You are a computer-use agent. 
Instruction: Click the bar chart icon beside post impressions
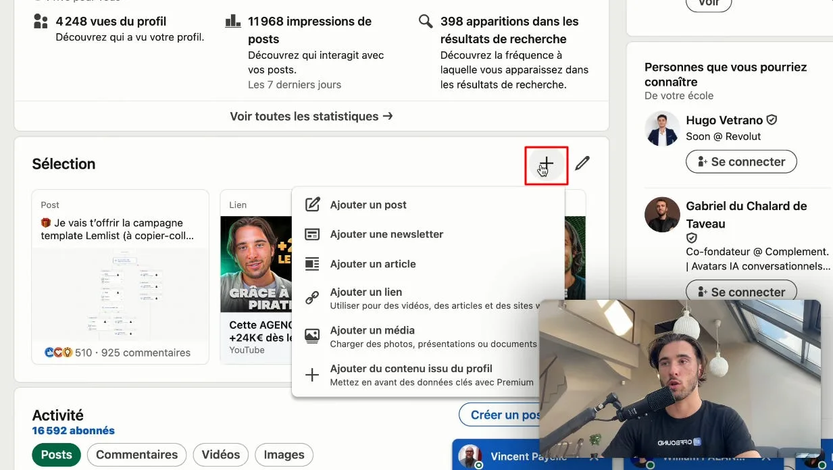click(233, 21)
